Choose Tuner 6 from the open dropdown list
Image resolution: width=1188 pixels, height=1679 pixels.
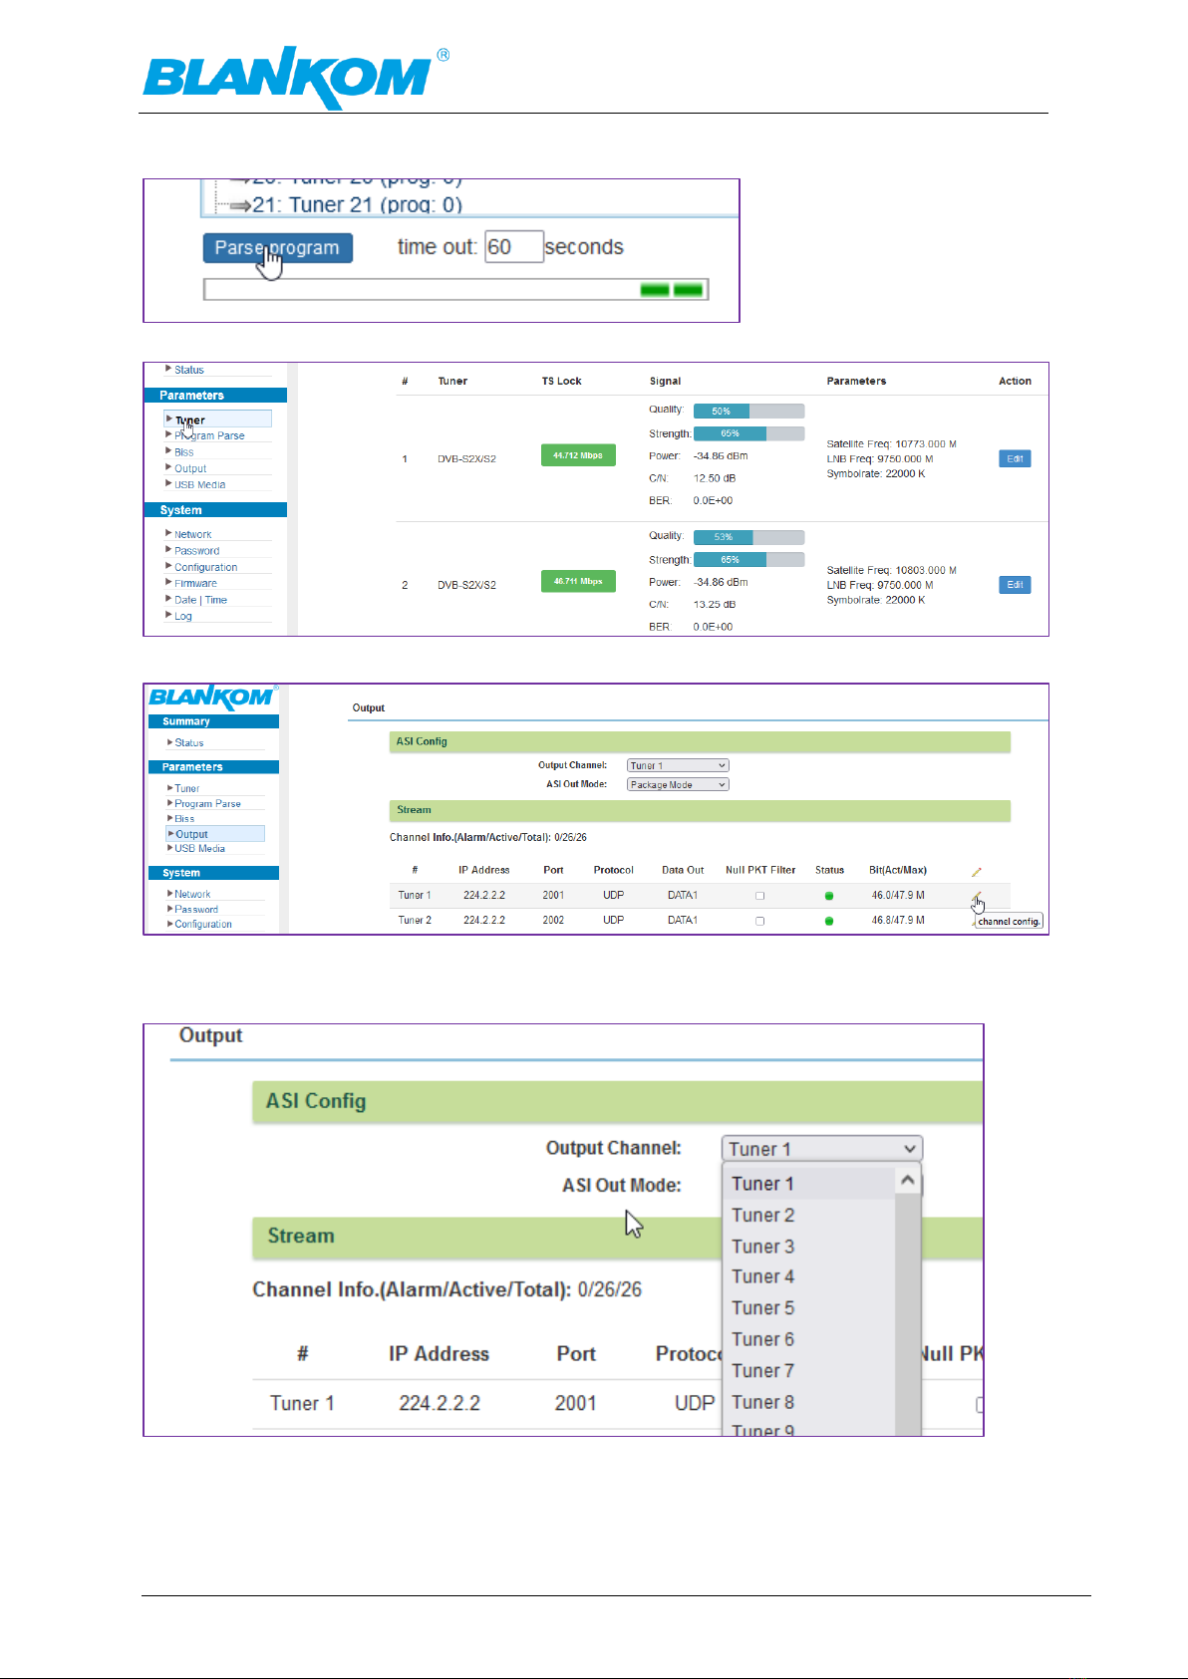(807, 1339)
